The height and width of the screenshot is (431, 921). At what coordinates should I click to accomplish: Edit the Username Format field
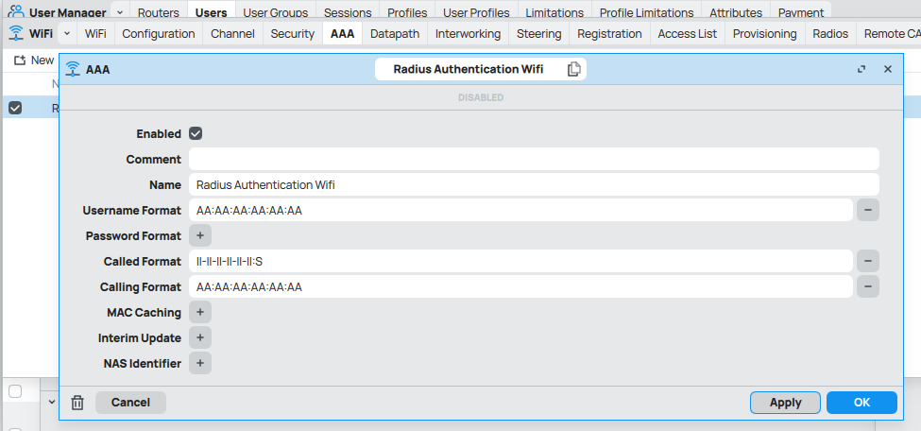pyautogui.click(x=520, y=210)
